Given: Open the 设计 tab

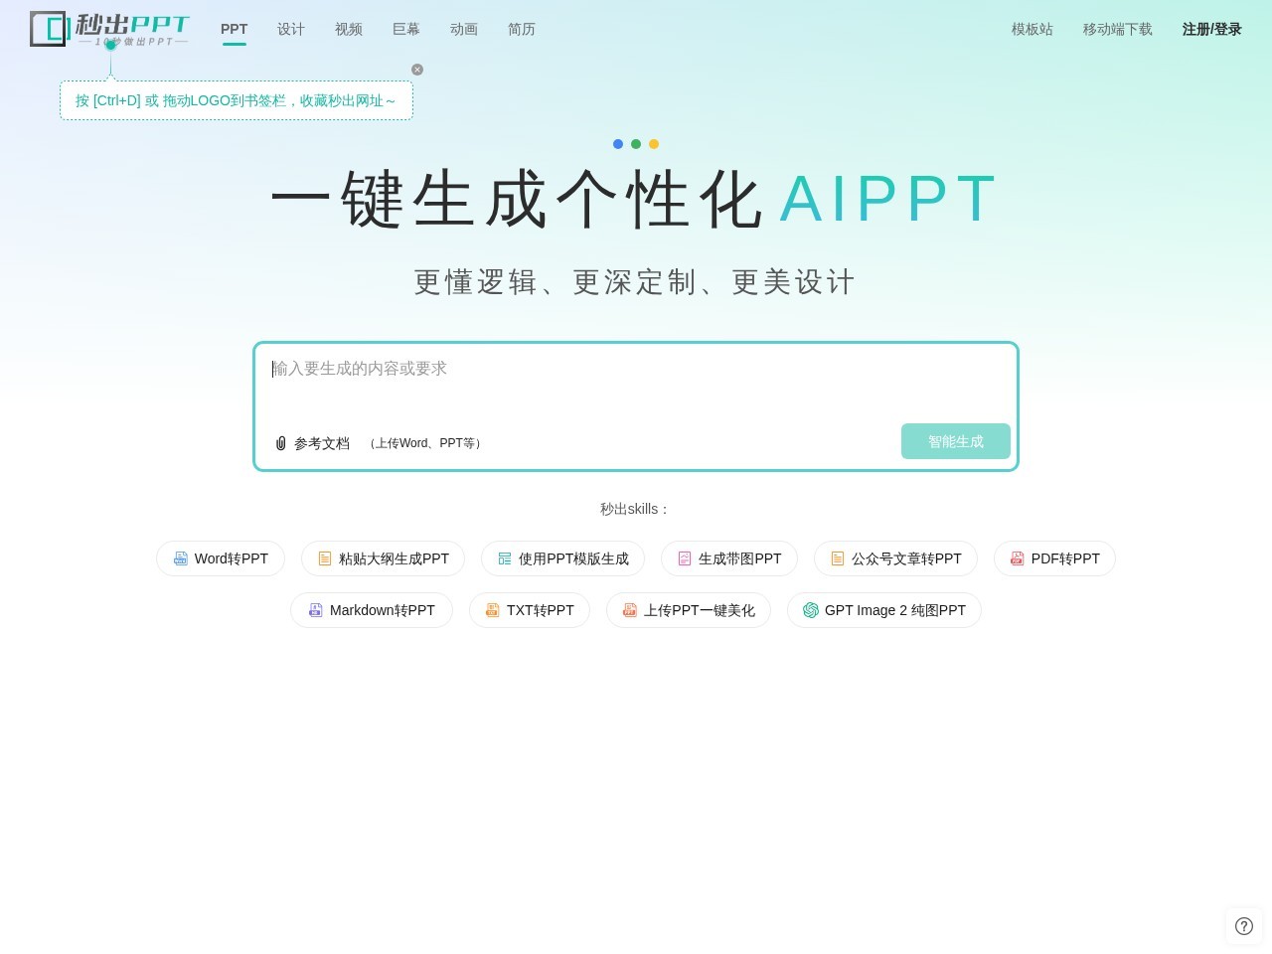Looking at the screenshot, I should point(291,29).
